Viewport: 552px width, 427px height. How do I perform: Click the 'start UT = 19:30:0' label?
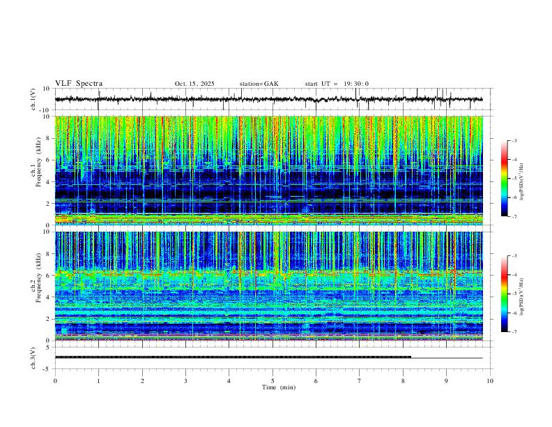click(x=337, y=84)
